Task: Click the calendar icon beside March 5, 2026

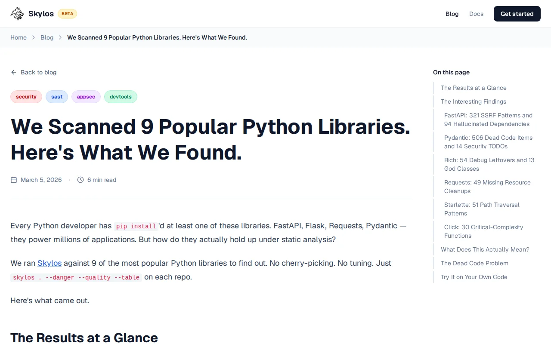Action: pos(14,180)
